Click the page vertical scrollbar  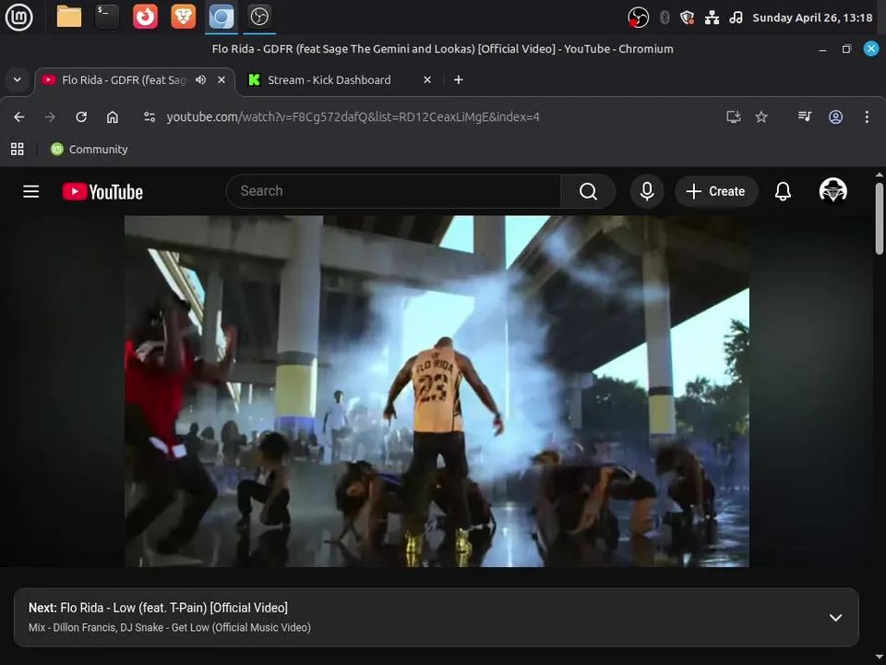coord(880,218)
